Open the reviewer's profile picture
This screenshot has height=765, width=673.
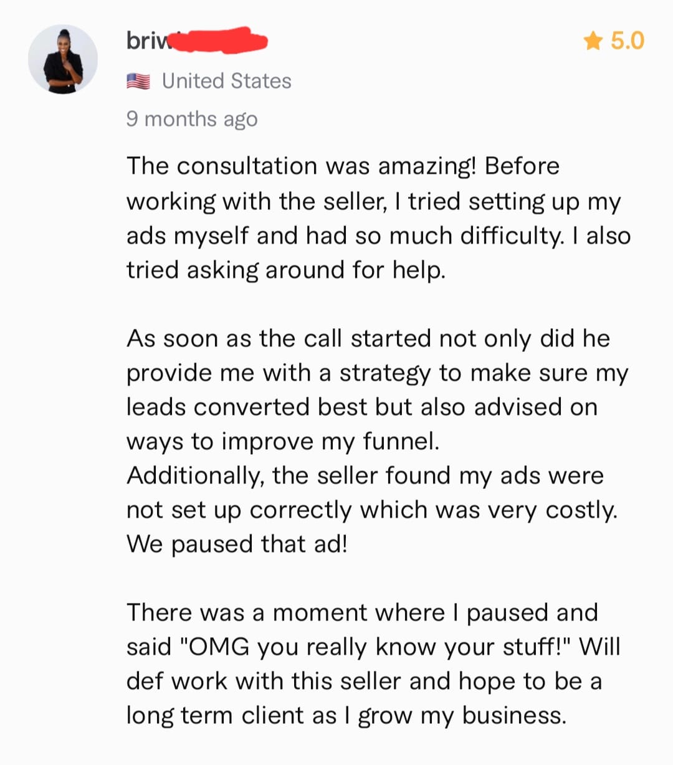pyautogui.click(x=63, y=60)
